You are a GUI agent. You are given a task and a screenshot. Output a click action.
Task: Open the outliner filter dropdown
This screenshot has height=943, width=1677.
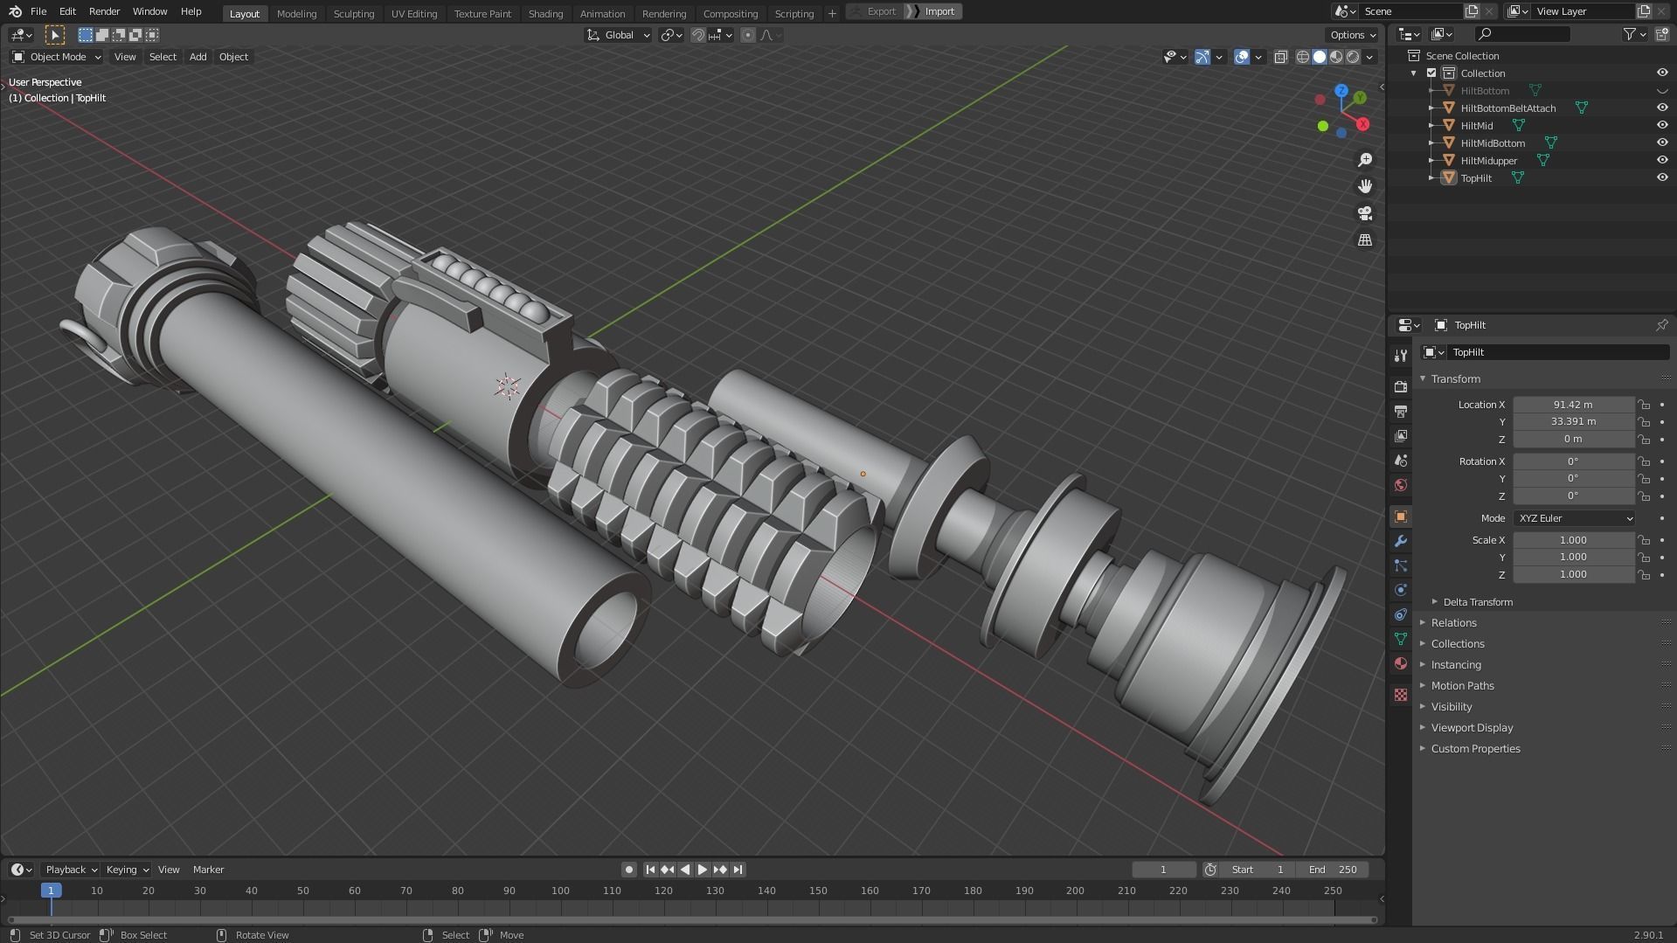point(1634,34)
